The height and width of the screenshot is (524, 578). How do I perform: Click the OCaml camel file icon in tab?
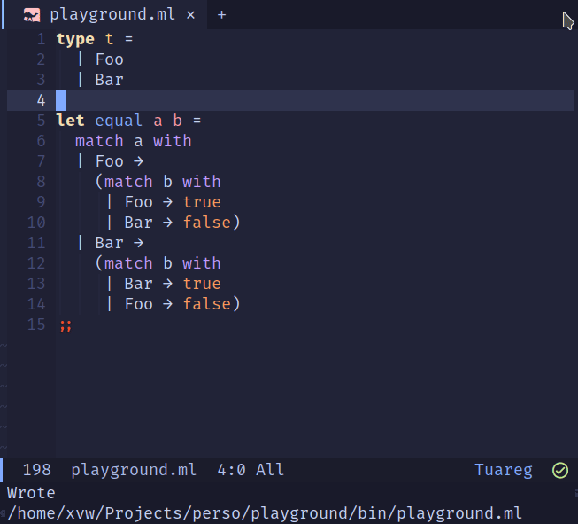coord(32,15)
